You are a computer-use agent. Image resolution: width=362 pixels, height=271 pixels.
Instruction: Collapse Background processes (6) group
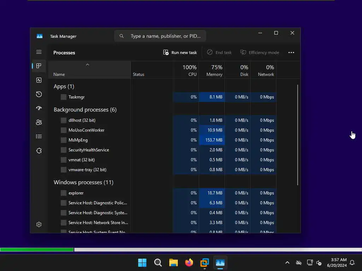[85, 110]
